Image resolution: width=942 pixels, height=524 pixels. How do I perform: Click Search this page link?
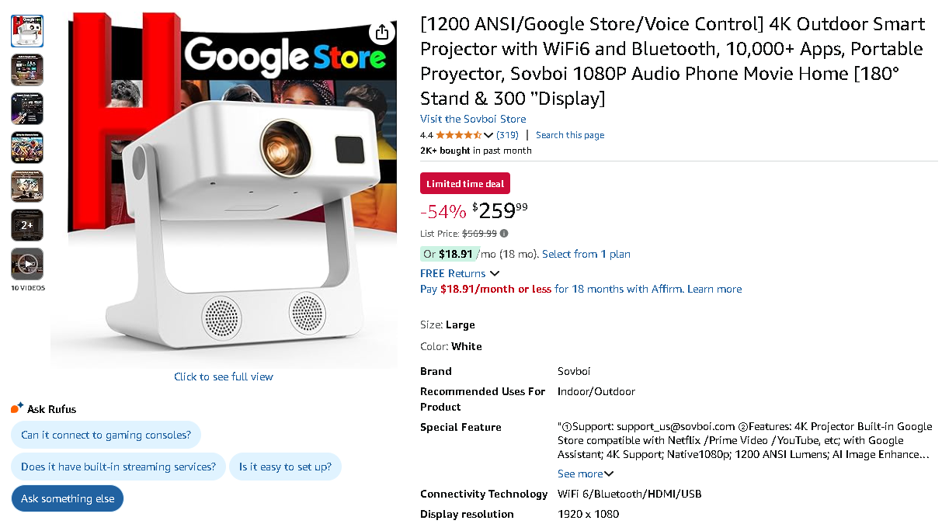point(569,135)
